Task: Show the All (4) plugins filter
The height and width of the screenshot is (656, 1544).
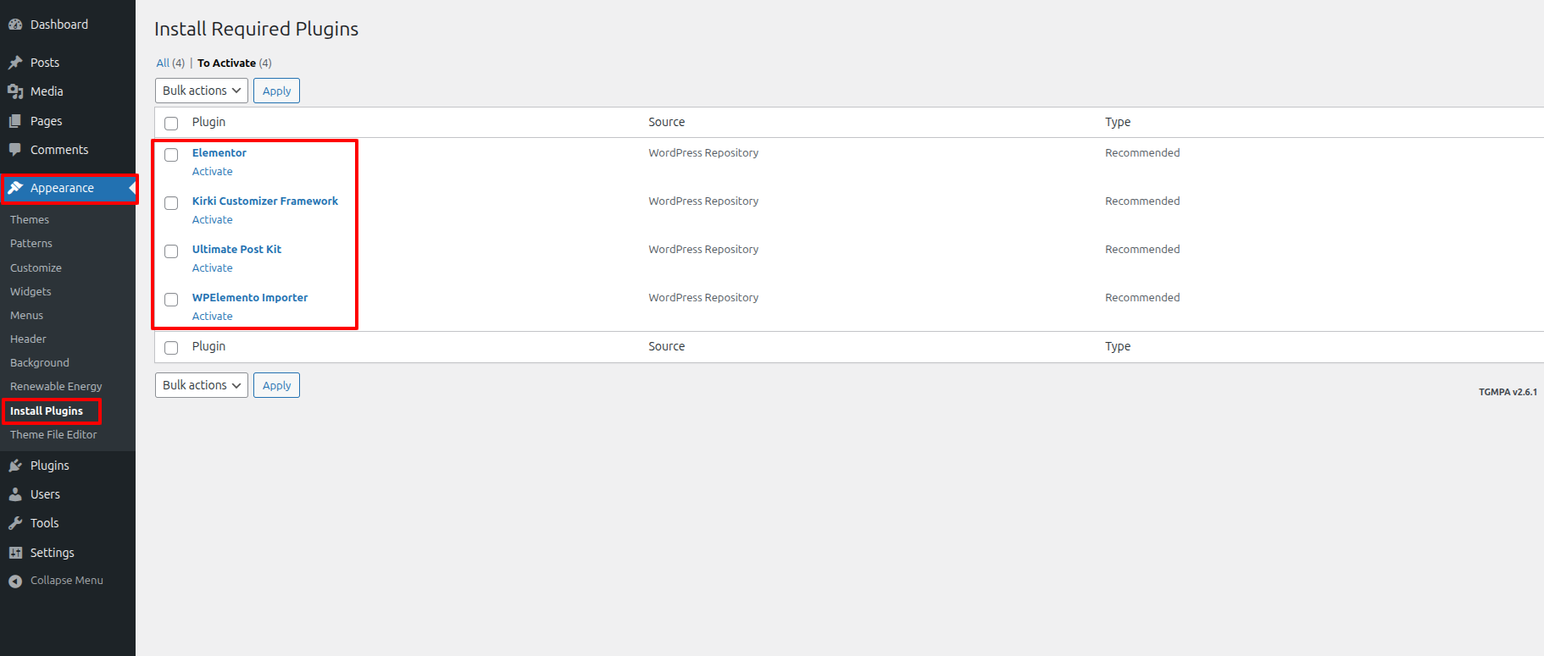Action: [163, 63]
